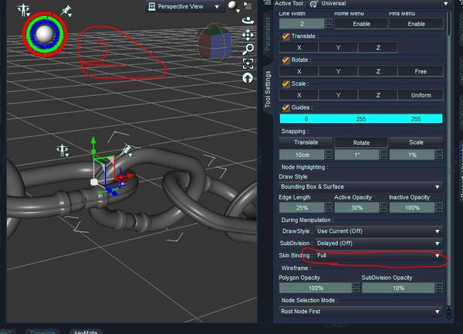The image size is (463, 334).
Task: Select the zoom magnifier camera icon
Action: pyautogui.click(x=248, y=49)
